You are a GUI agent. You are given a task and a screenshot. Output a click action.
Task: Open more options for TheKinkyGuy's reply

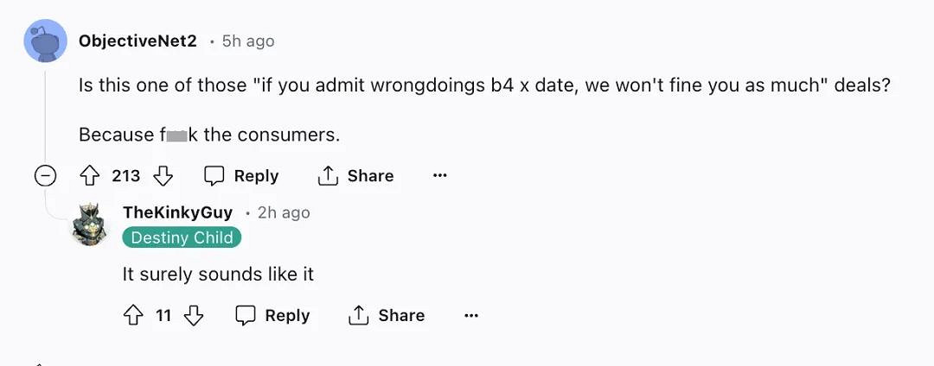point(471,316)
